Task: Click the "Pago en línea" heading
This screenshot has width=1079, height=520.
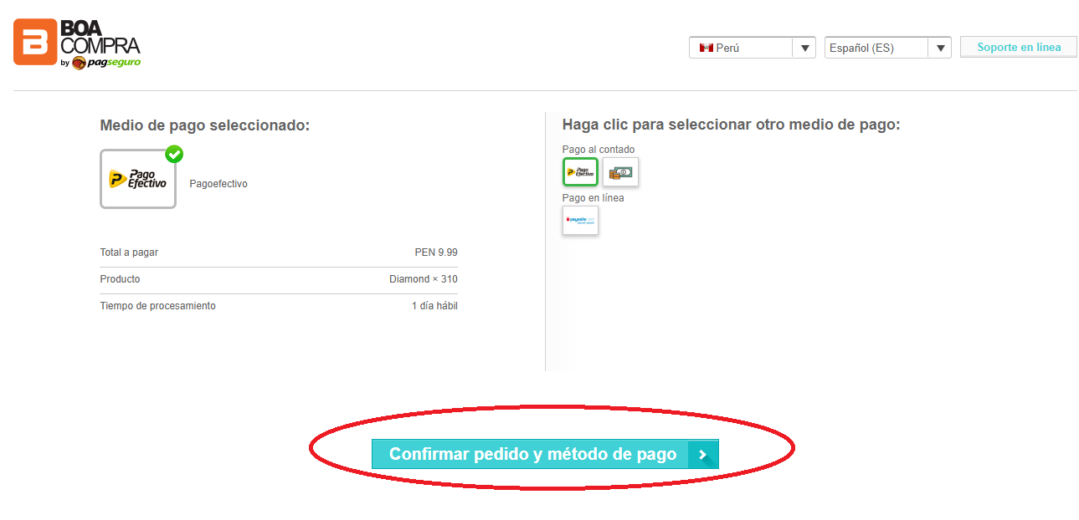Action: [x=593, y=198]
